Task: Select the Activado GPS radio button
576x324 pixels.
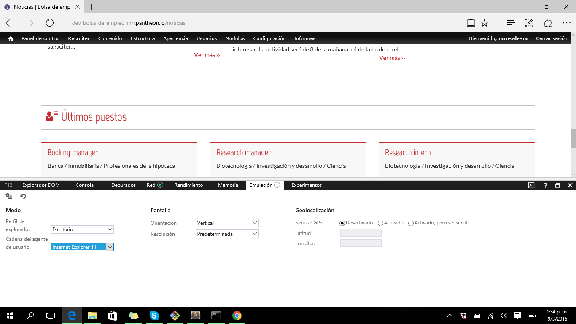Action: 380,223
